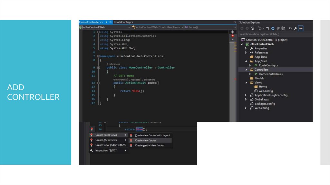Click Sync with Active Document arrows icon
This screenshot has width=330, height=185.
(x=268, y=28)
